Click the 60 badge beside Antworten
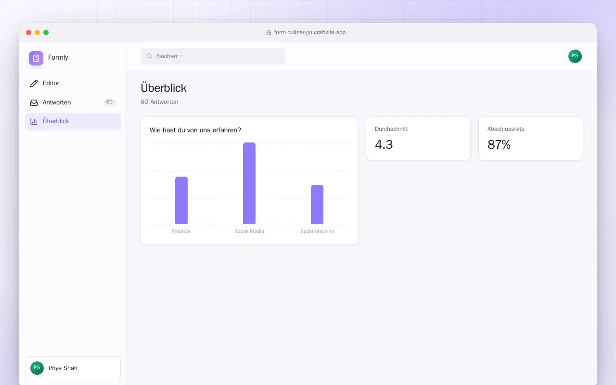This screenshot has height=385, width=616. tap(109, 102)
